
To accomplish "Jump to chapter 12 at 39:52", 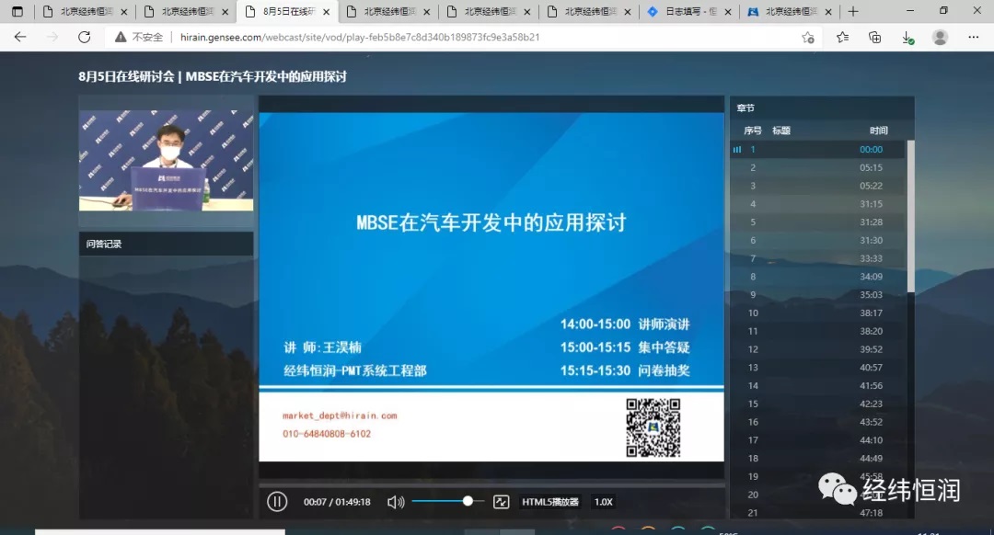I will click(x=818, y=349).
